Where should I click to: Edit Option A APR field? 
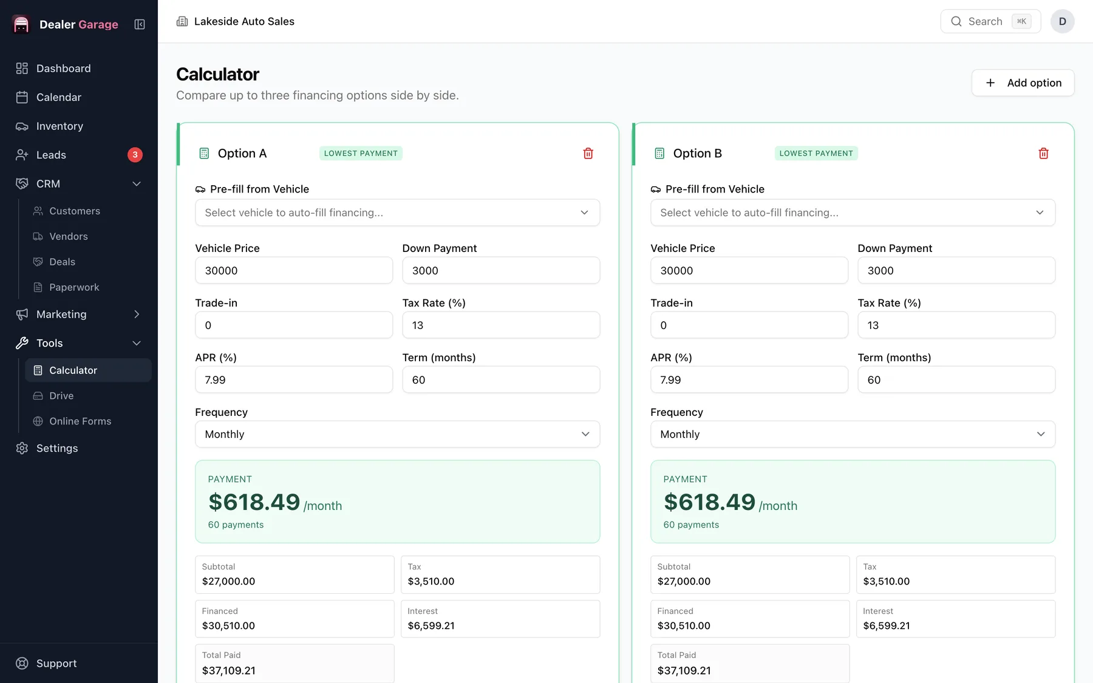(x=294, y=379)
